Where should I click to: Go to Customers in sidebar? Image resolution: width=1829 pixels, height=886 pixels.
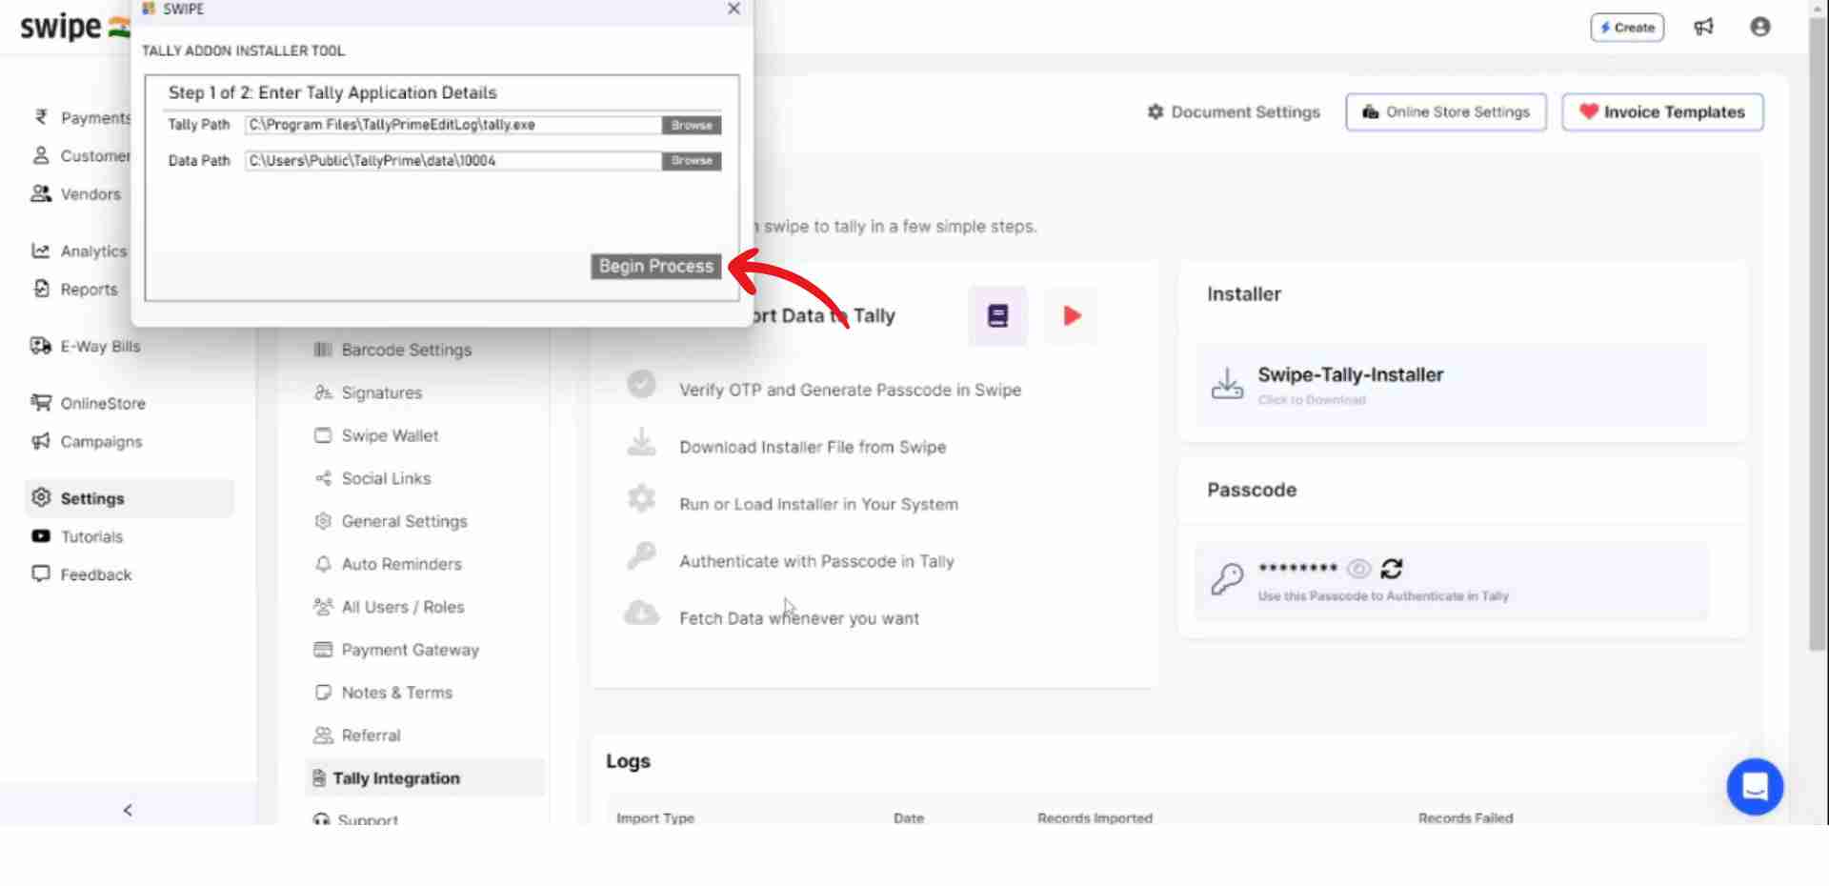point(83,155)
